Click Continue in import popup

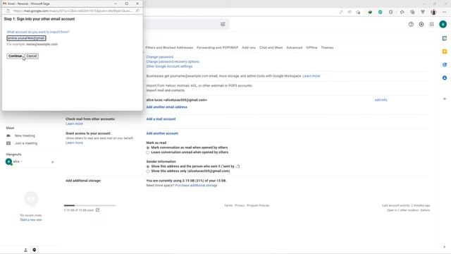15,56
